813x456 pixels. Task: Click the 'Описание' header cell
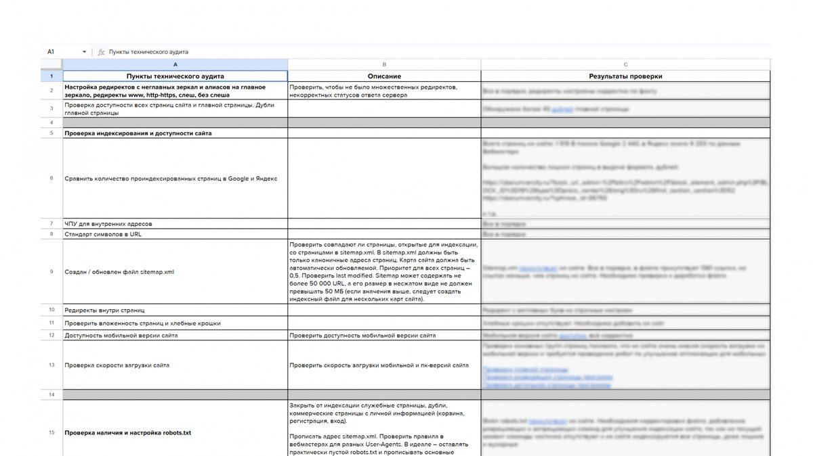tap(385, 76)
